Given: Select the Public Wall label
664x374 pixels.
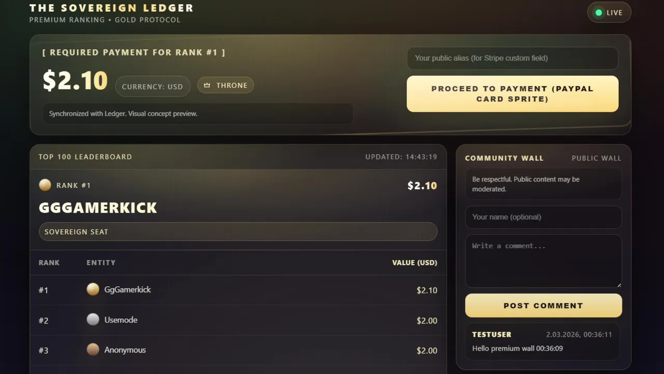Looking at the screenshot, I should (x=596, y=158).
